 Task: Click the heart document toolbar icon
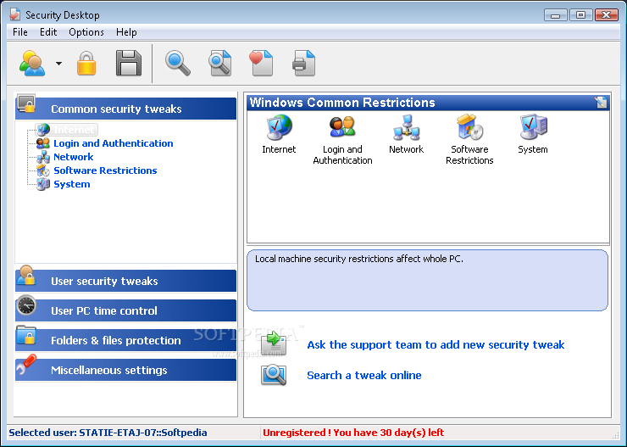click(x=261, y=64)
